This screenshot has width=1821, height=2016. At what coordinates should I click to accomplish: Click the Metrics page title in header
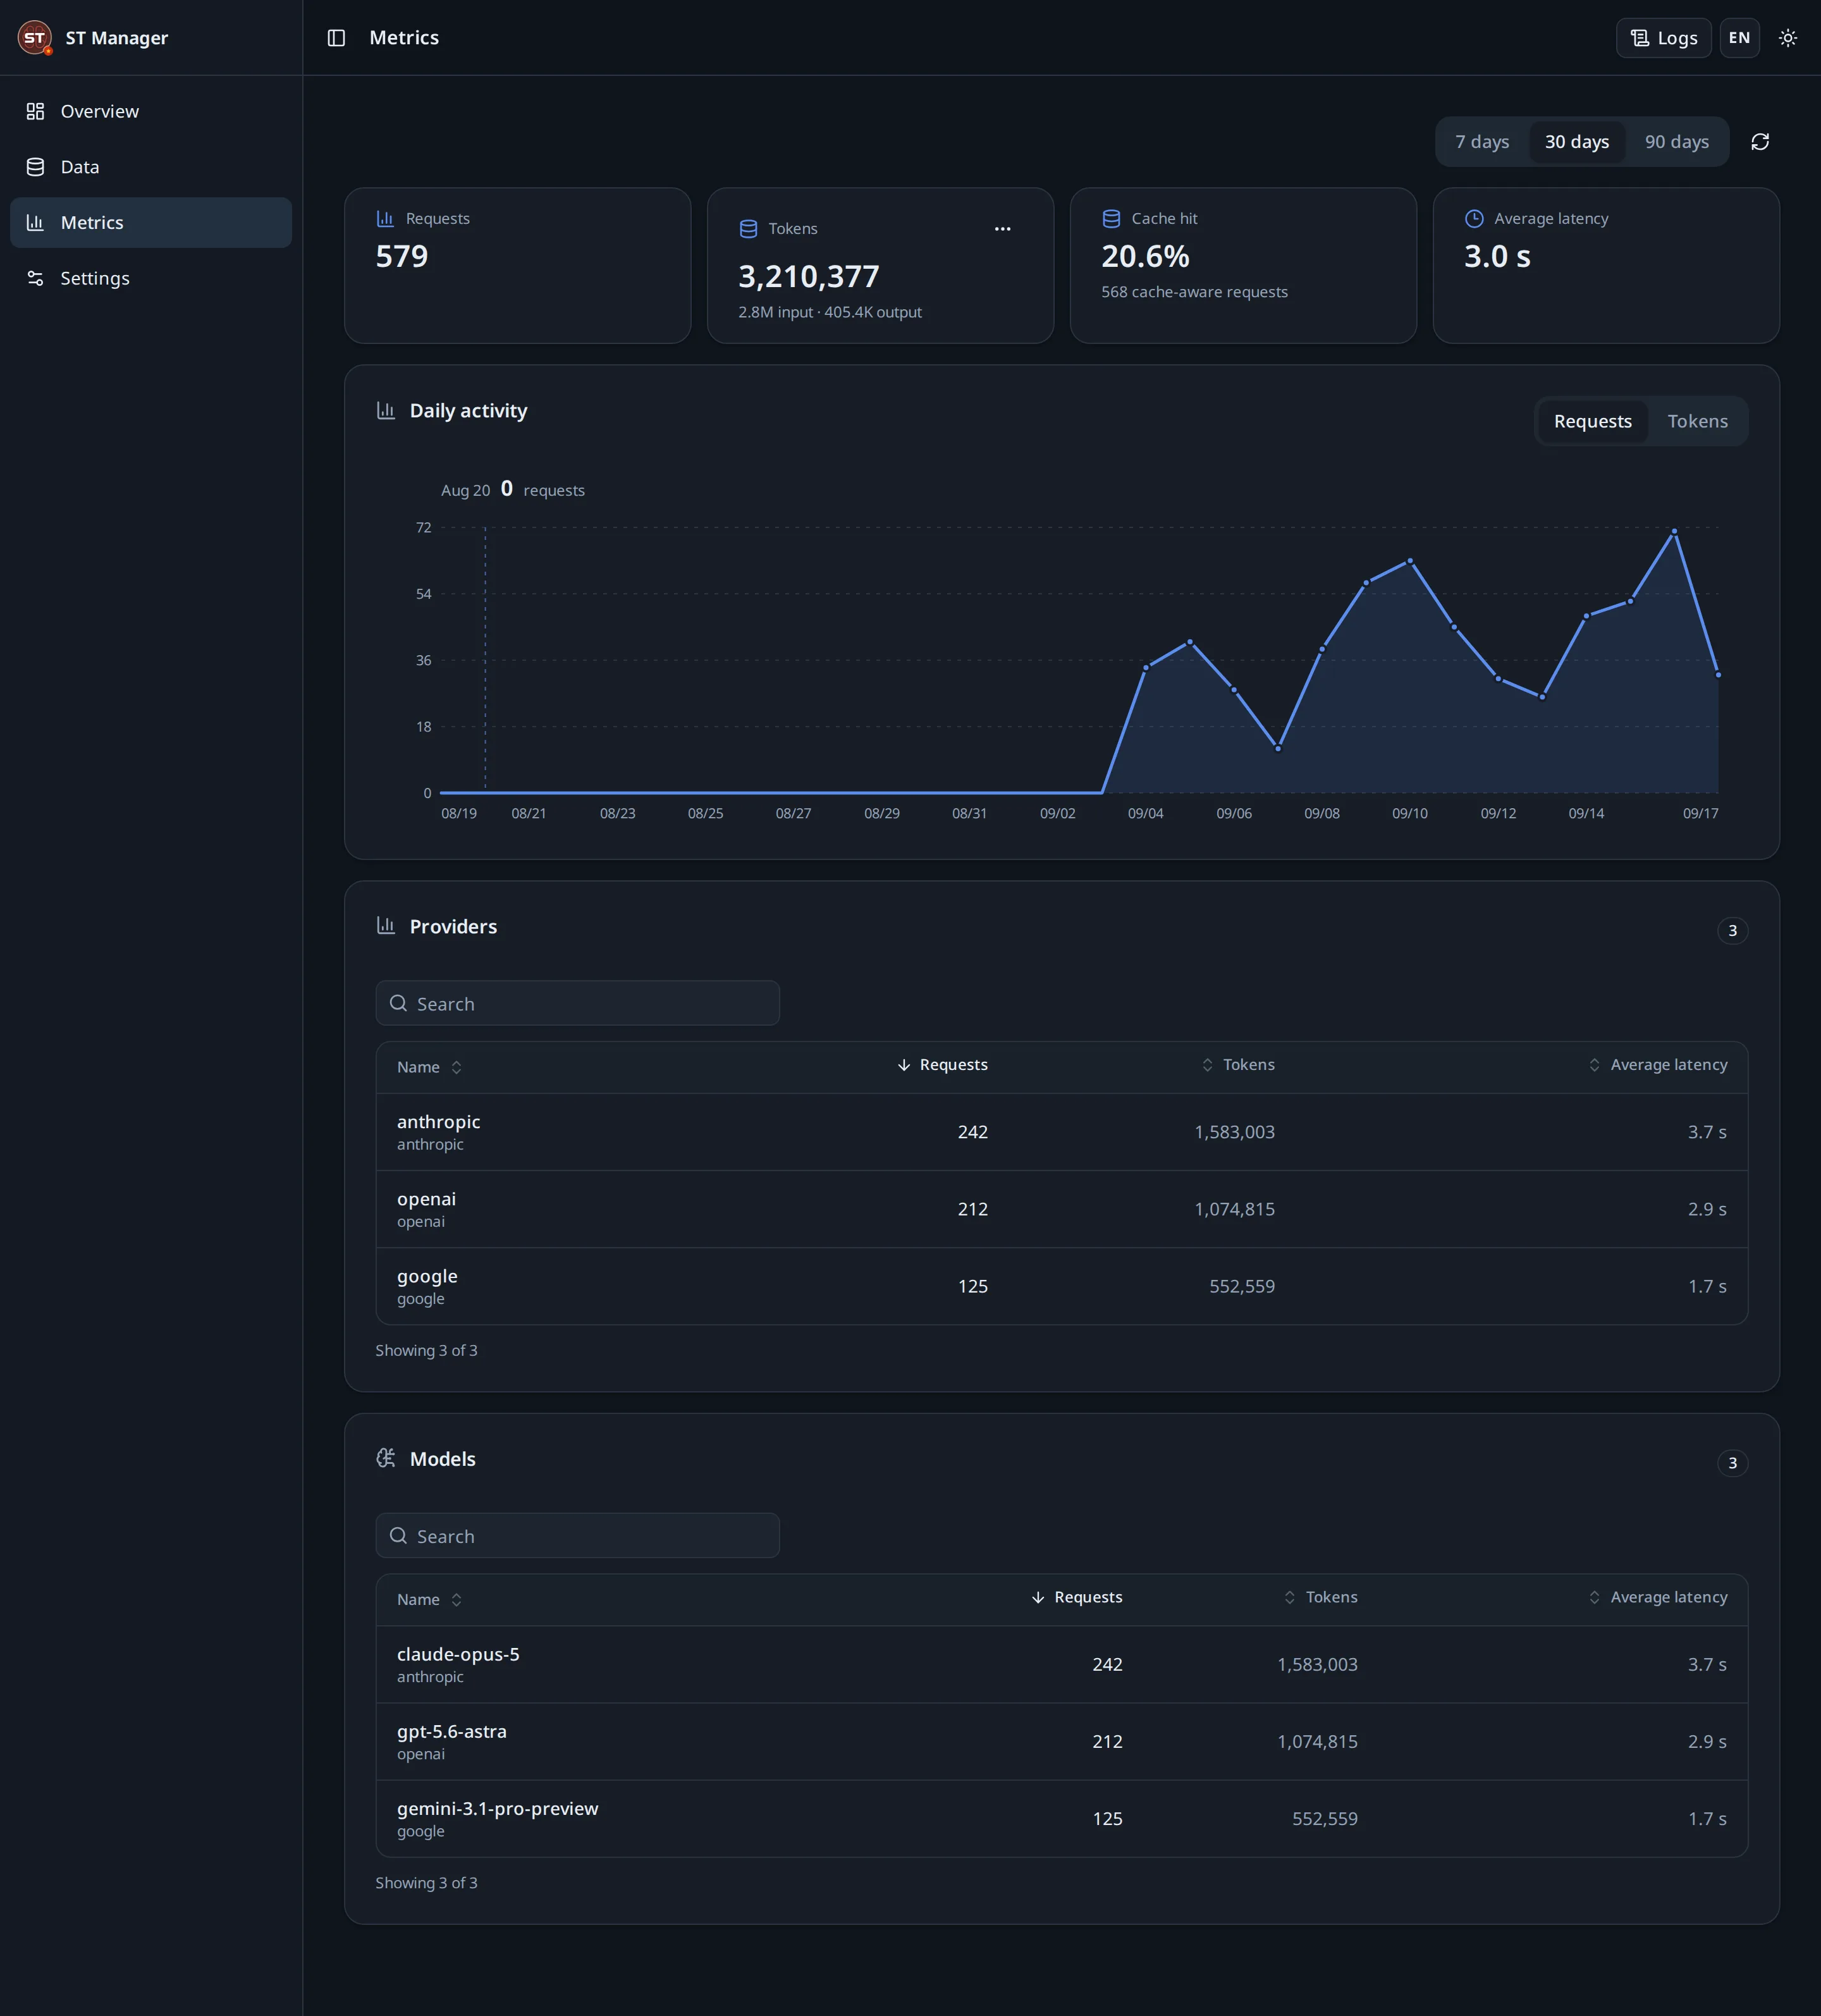pos(404,38)
